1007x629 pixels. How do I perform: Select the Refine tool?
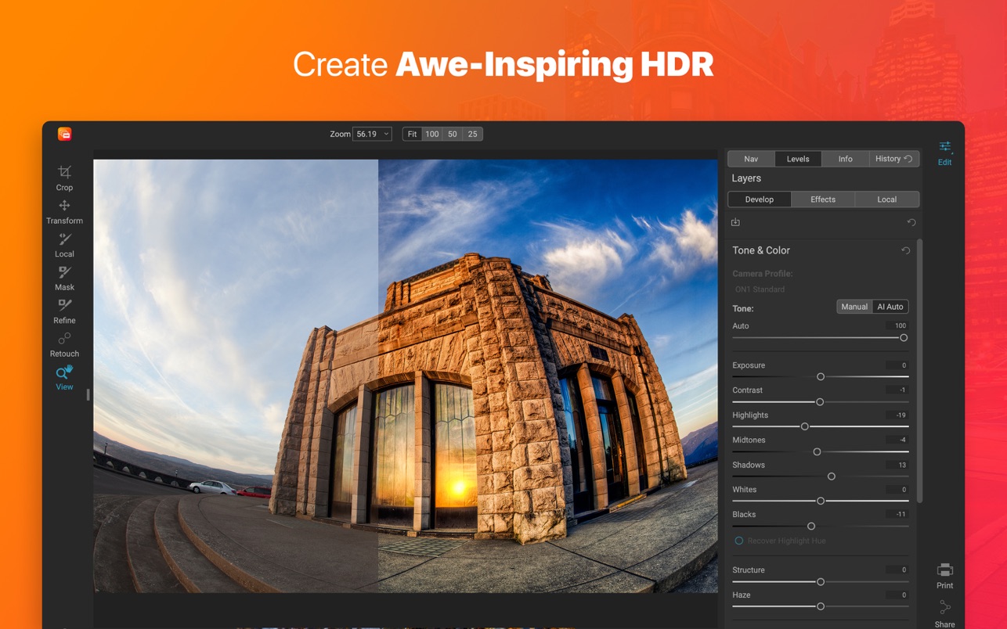(64, 311)
